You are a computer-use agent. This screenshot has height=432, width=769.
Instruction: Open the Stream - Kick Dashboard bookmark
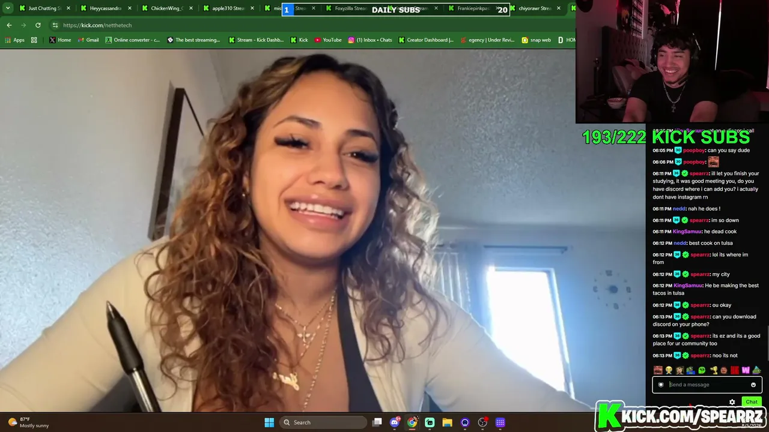click(256, 40)
